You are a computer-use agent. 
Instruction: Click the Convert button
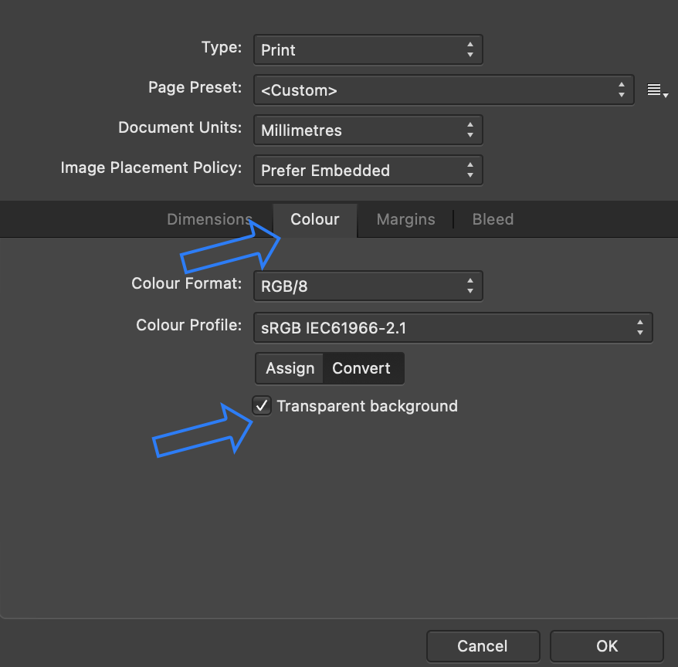363,368
